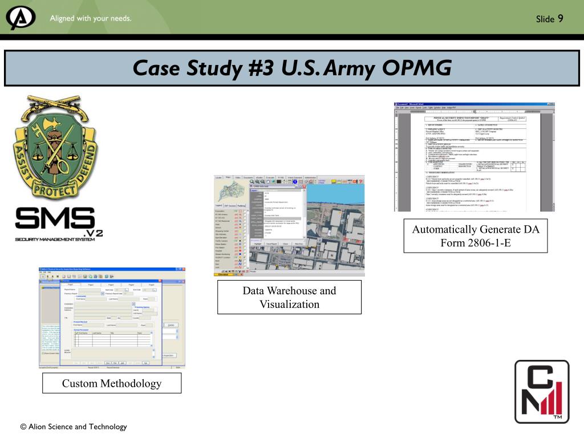Click the 'Automatically Generate DA Form 2806-1-E' caption

pyautogui.click(x=476, y=236)
